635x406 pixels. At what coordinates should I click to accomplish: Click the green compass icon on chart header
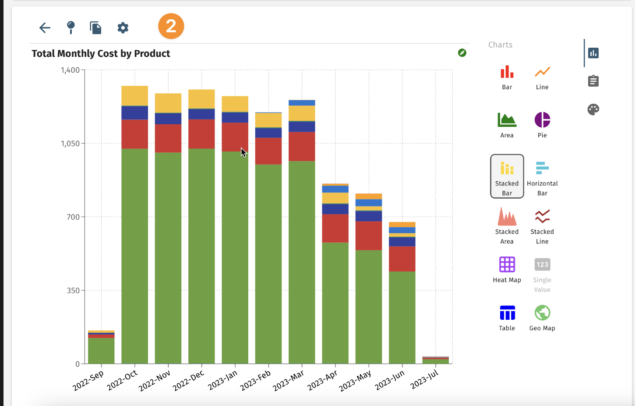click(462, 53)
